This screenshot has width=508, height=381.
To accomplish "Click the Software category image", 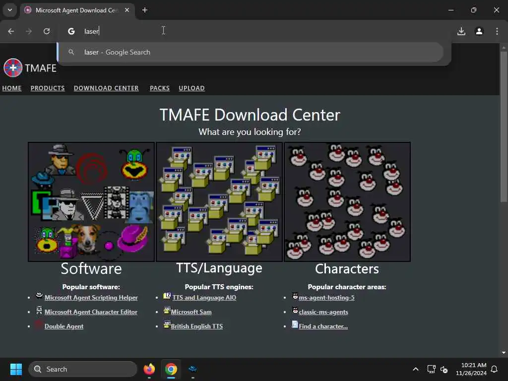I will coord(91,201).
